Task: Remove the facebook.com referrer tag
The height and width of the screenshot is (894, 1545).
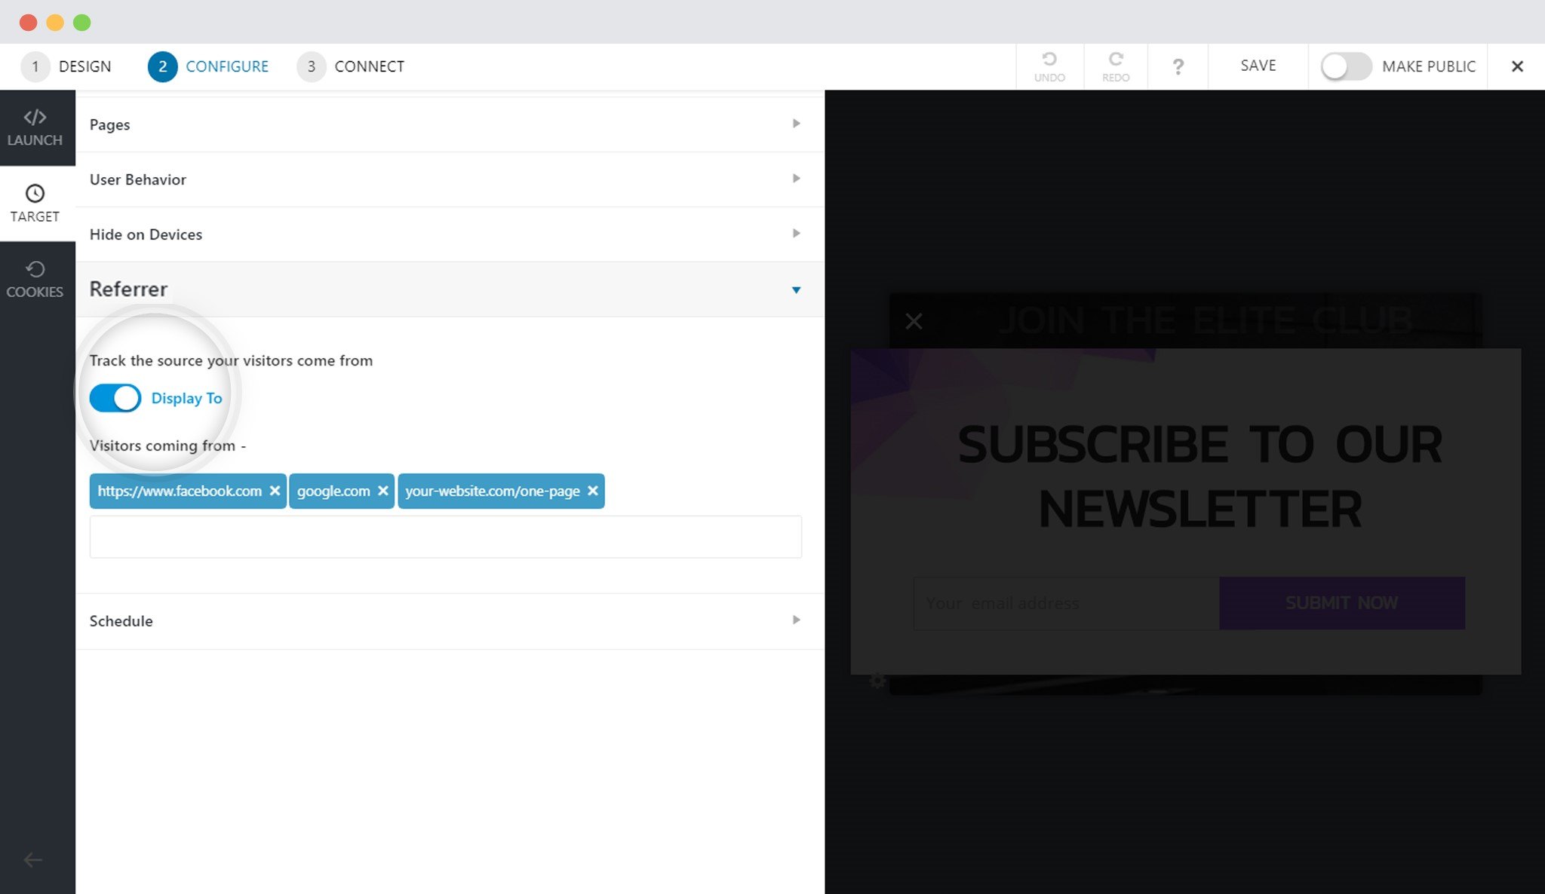Action: coord(275,491)
